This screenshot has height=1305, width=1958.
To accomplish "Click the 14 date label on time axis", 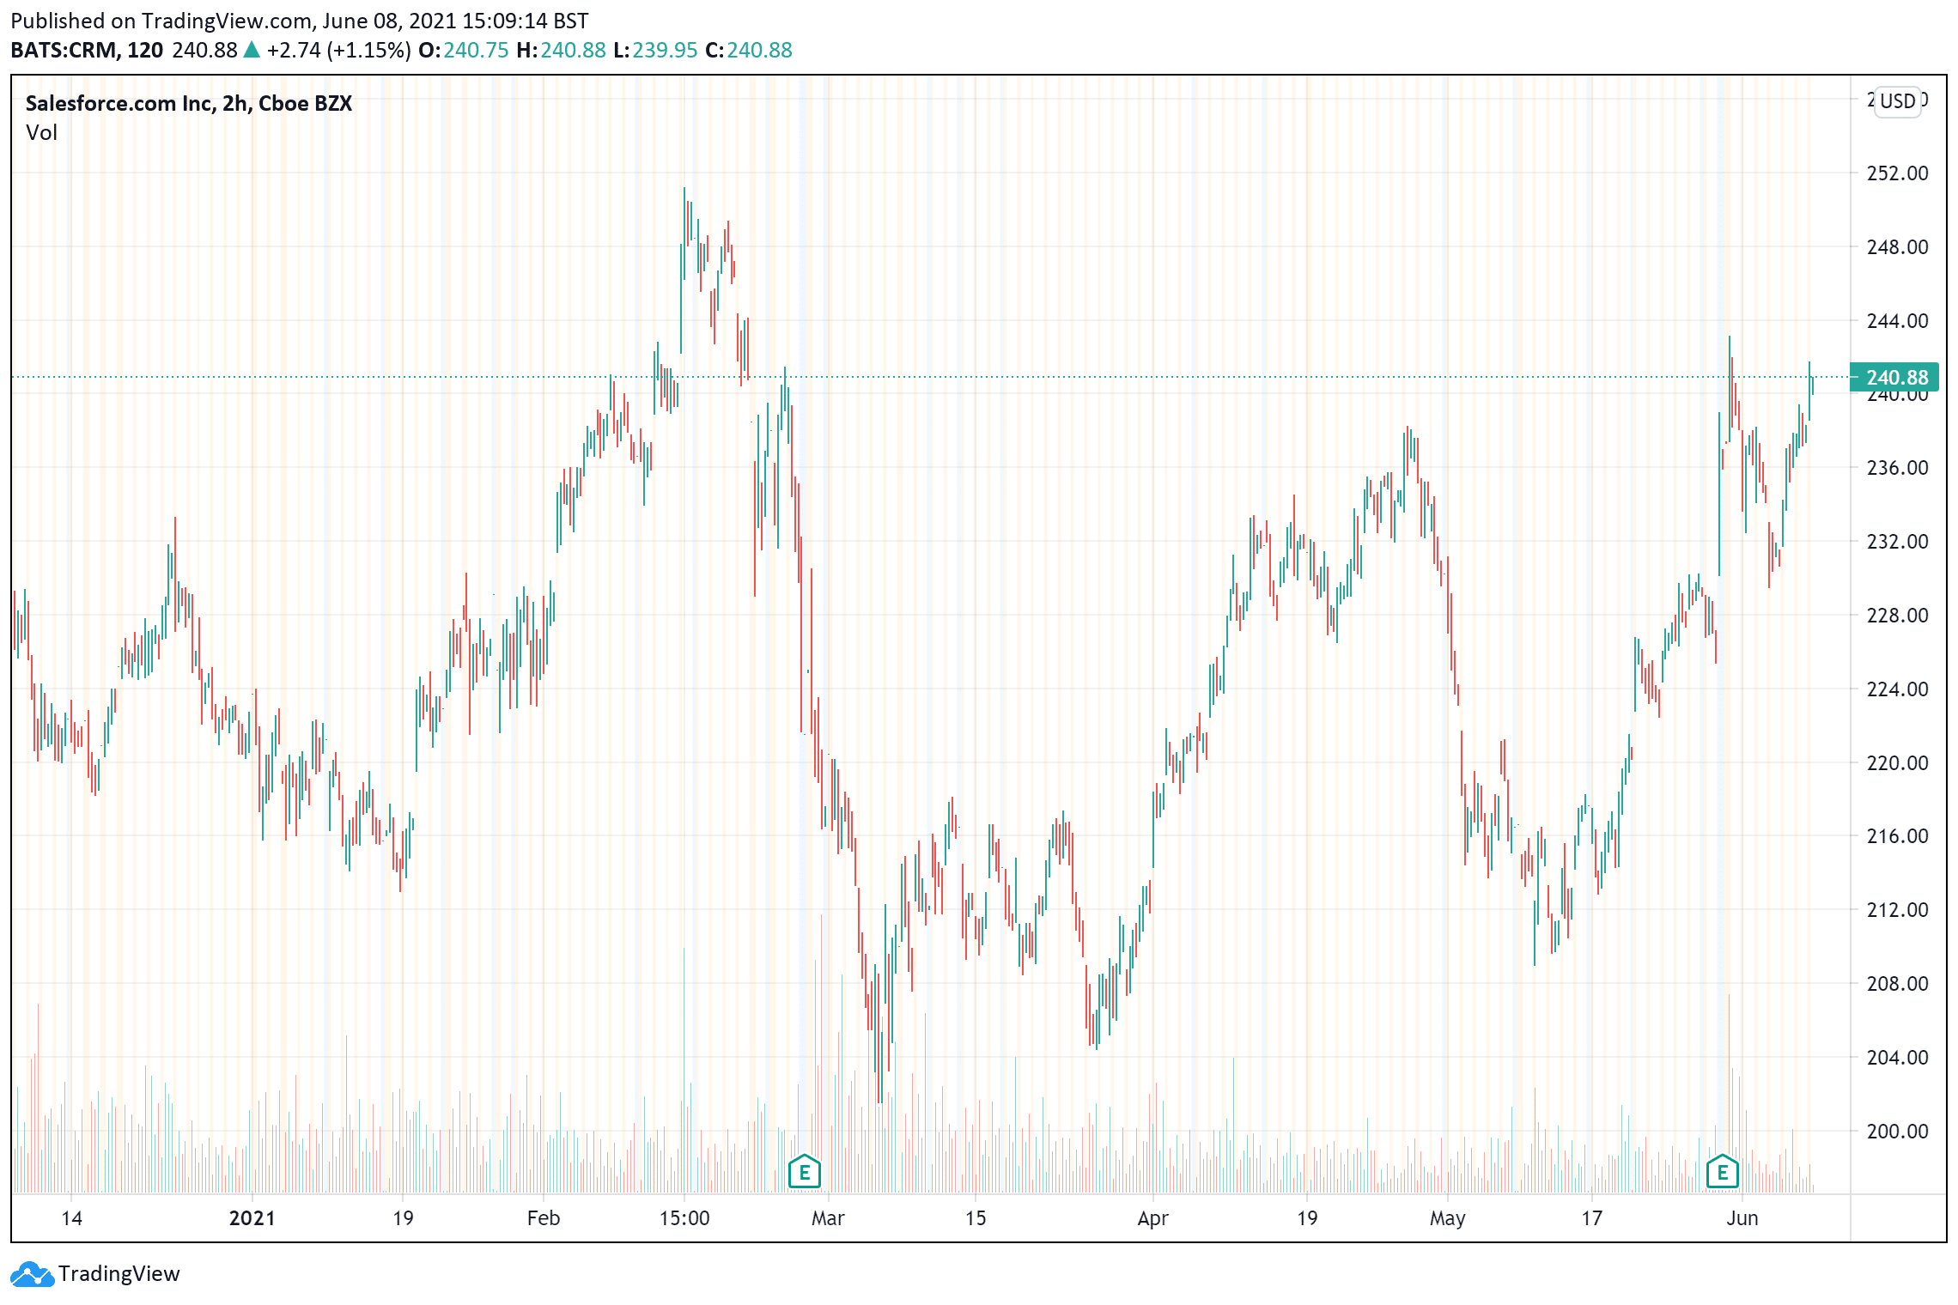I will (72, 1218).
